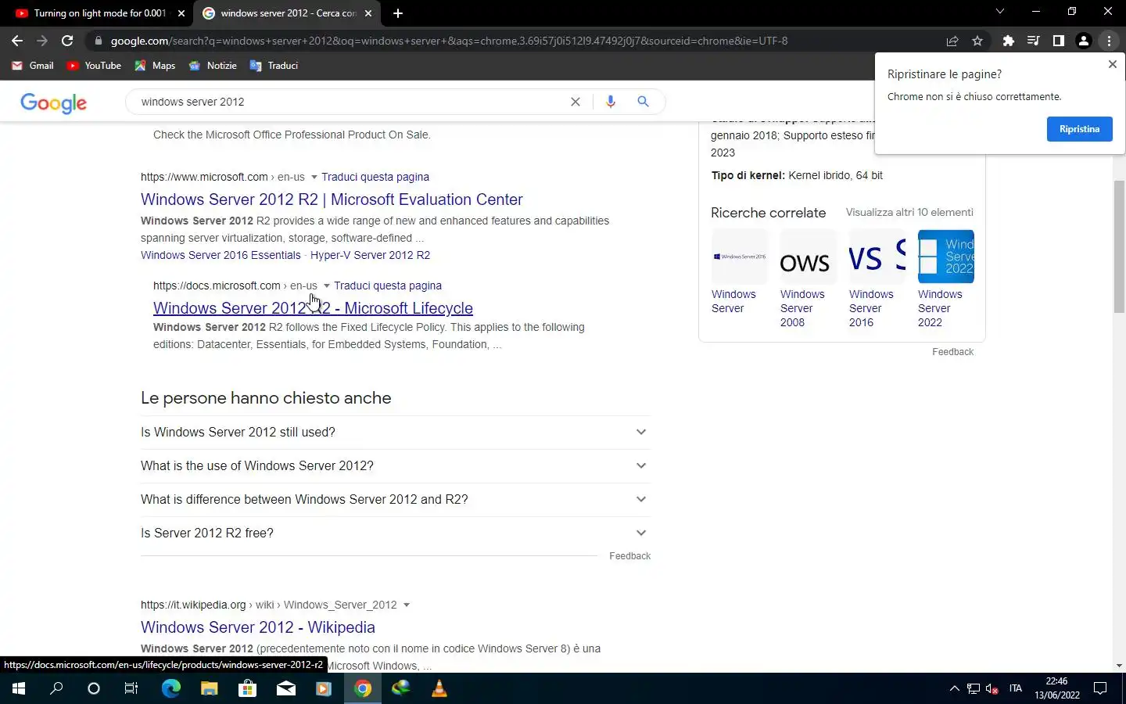This screenshot has width=1126, height=704.
Task: Open the YouTube bookmark
Action: tap(94, 66)
